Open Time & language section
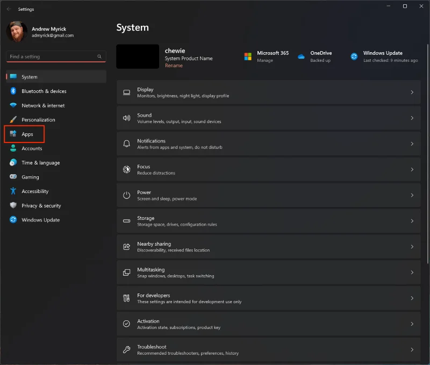 click(x=56, y=163)
